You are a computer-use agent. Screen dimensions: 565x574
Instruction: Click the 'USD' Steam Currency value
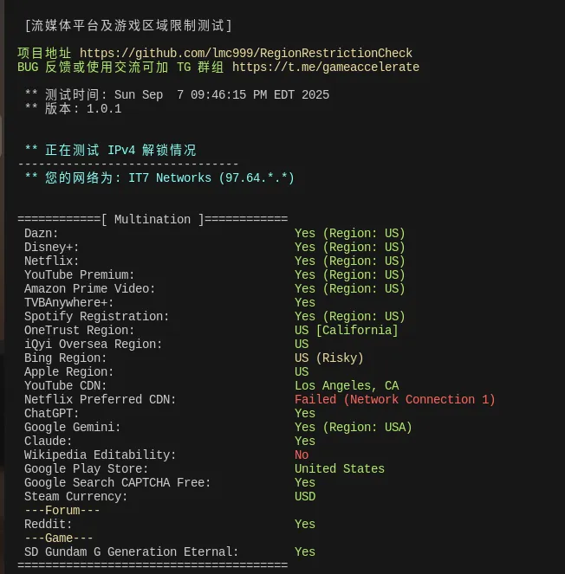(x=305, y=497)
